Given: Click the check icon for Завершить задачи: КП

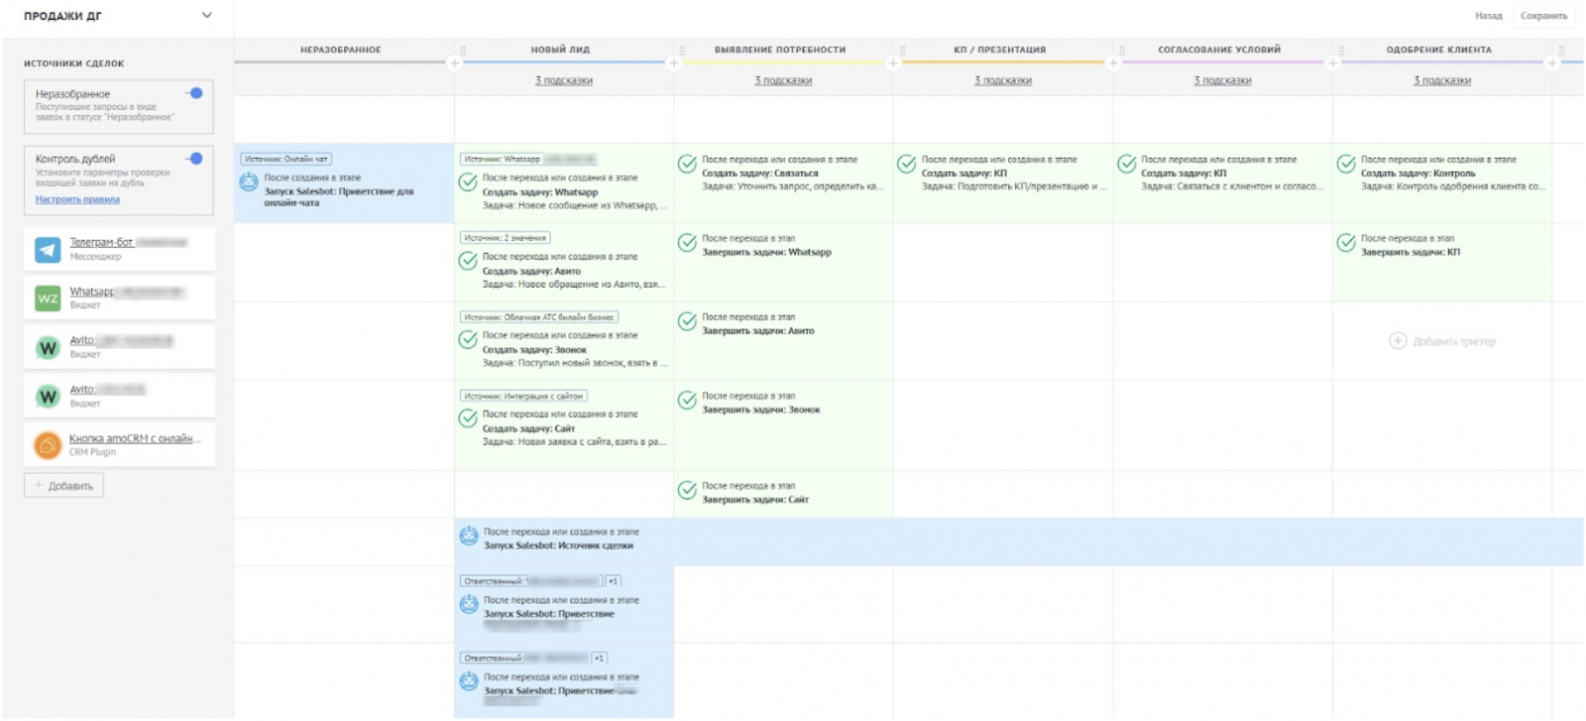Looking at the screenshot, I should [x=1346, y=243].
